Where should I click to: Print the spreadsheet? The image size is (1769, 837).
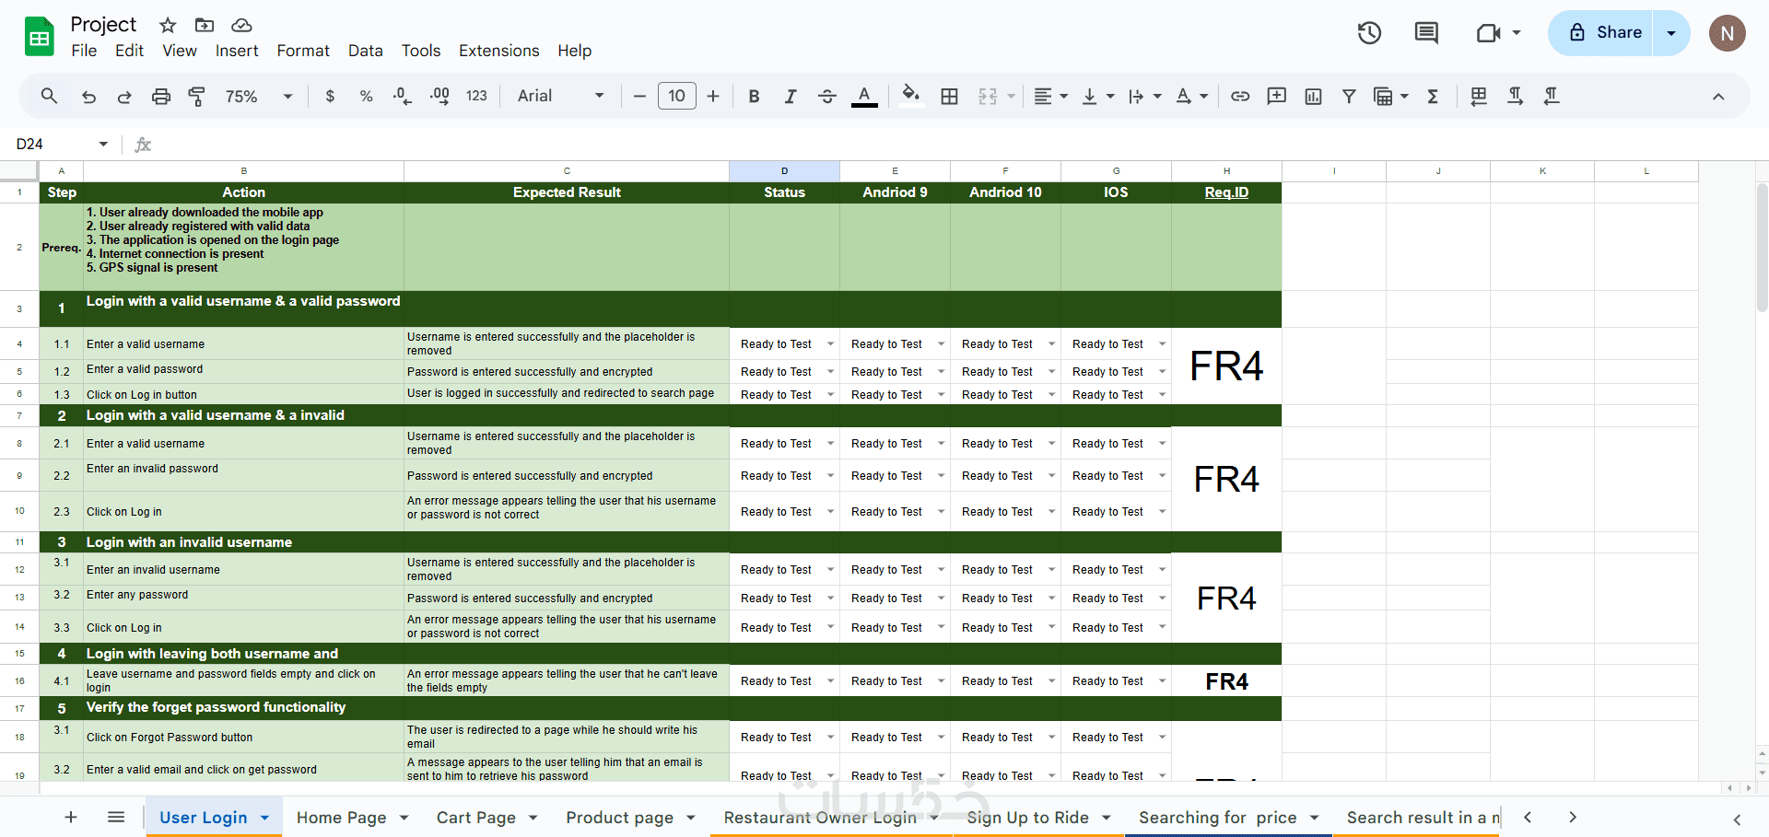[x=161, y=97]
